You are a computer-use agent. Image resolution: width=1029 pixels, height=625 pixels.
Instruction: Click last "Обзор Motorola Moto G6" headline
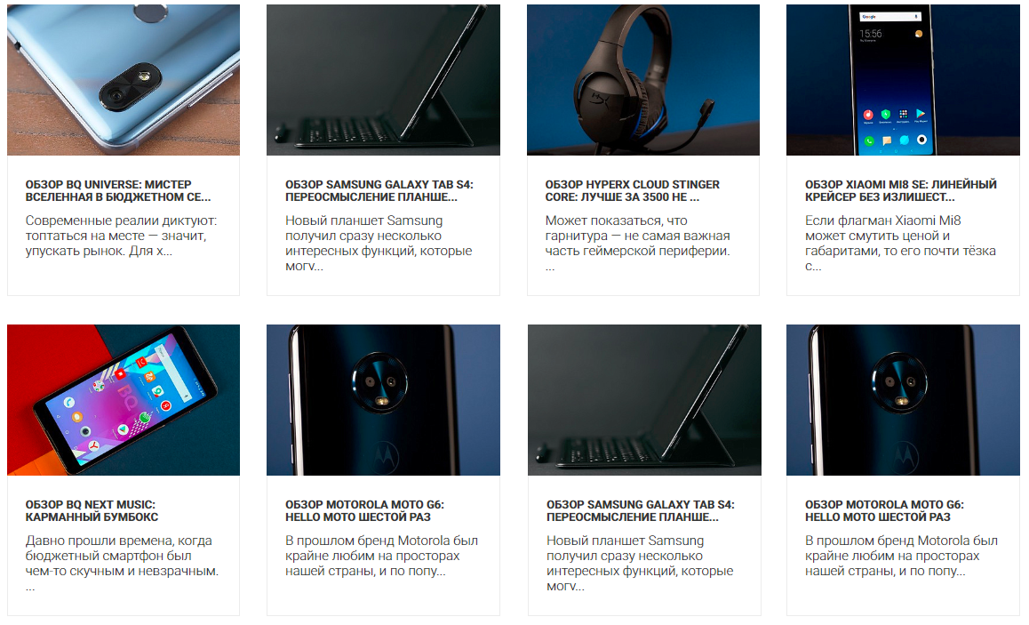[x=885, y=511]
